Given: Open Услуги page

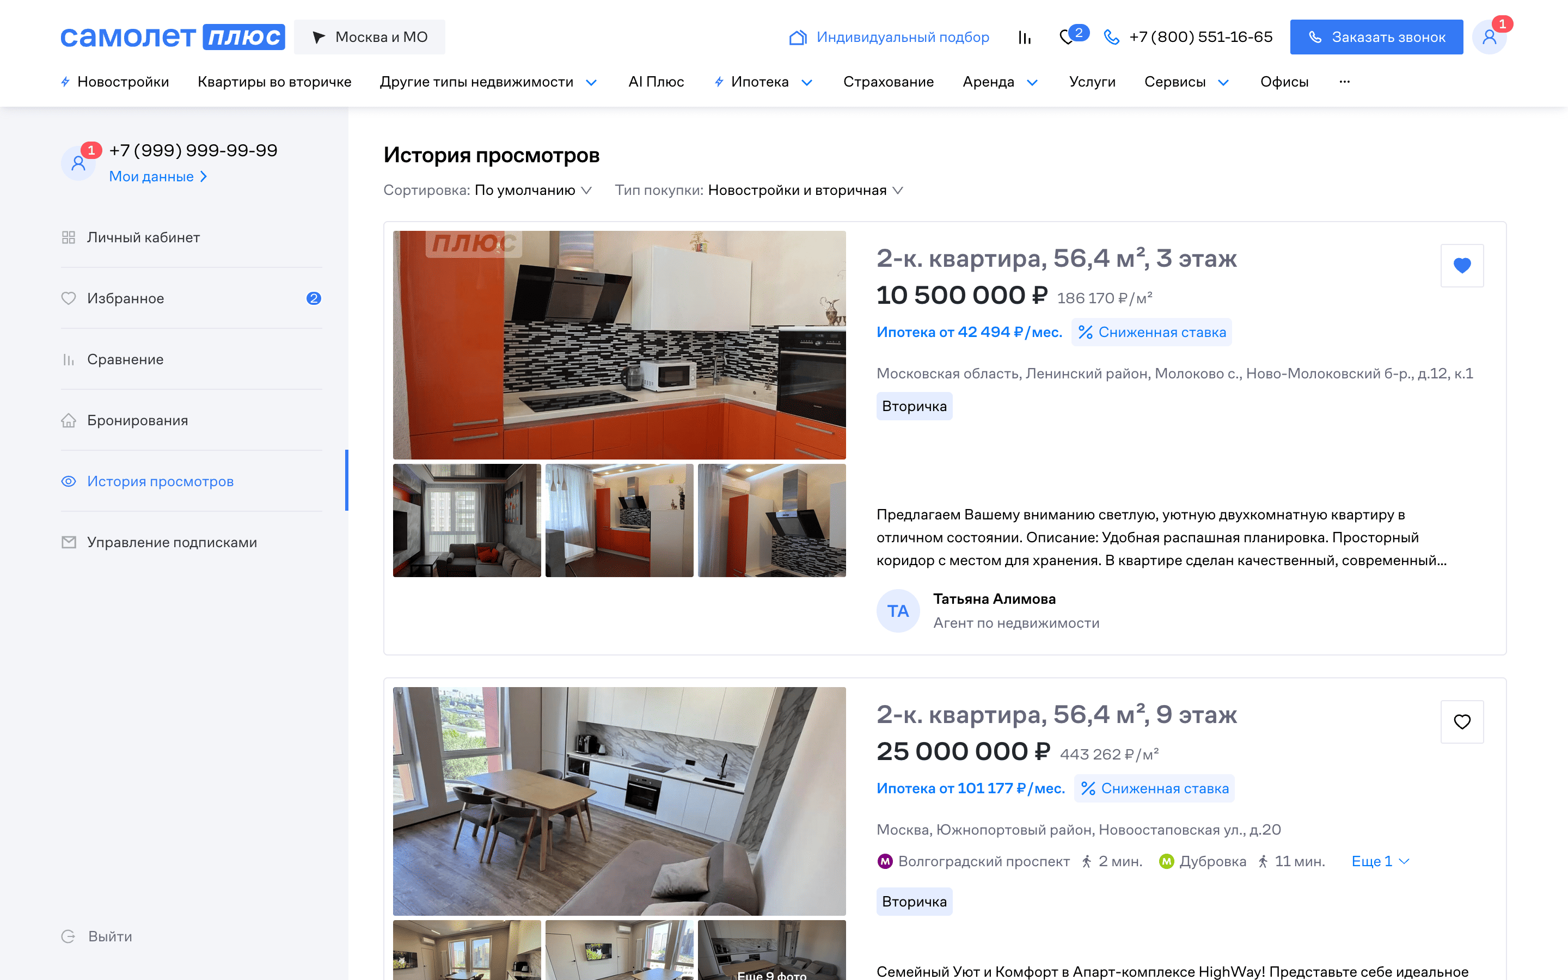Looking at the screenshot, I should pyautogui.click(x=1092, y=82).
